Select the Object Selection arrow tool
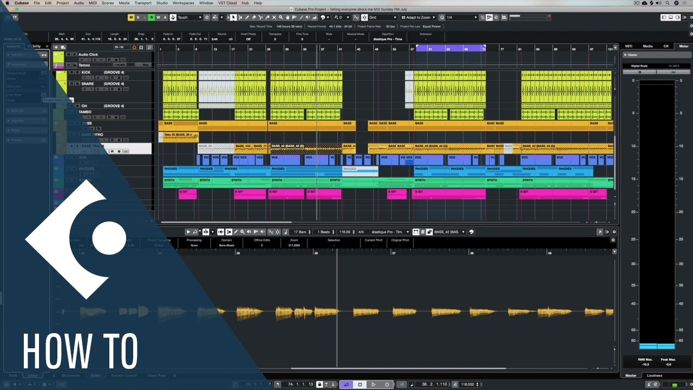This screenshot has height=390, width=693. (x=233, y=17)
